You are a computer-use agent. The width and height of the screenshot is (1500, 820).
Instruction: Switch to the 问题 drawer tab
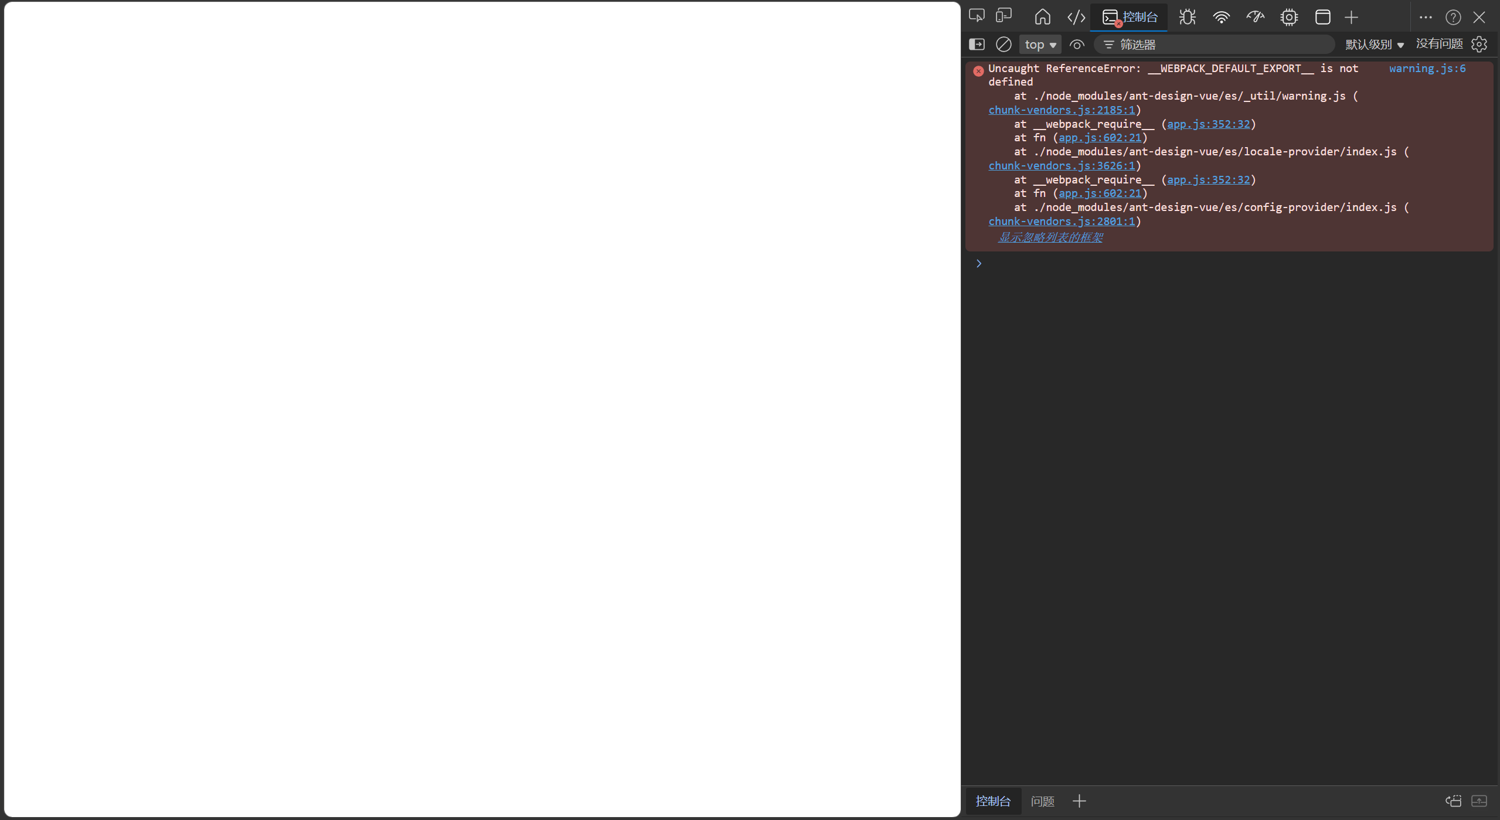point(1042,801)
